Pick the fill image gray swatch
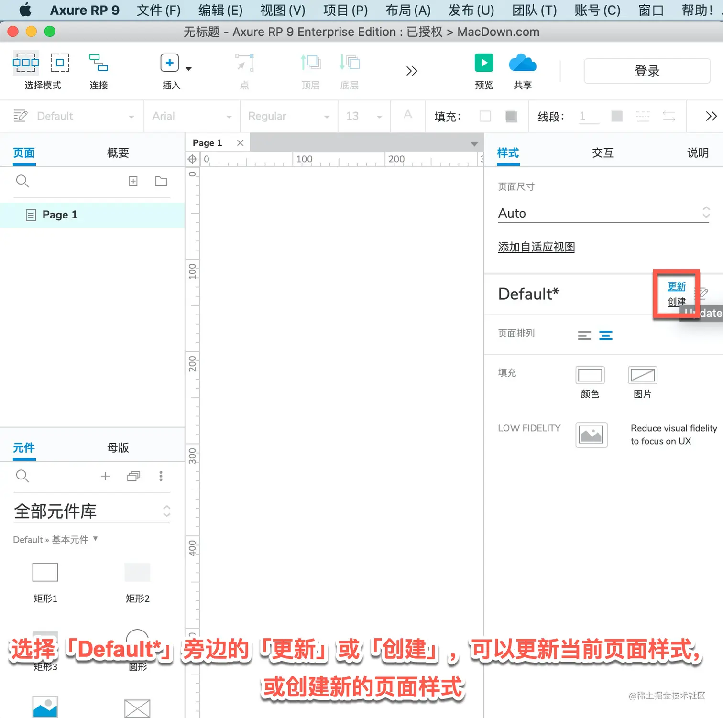This screenshot has height=718, width=723. point(512,116)
